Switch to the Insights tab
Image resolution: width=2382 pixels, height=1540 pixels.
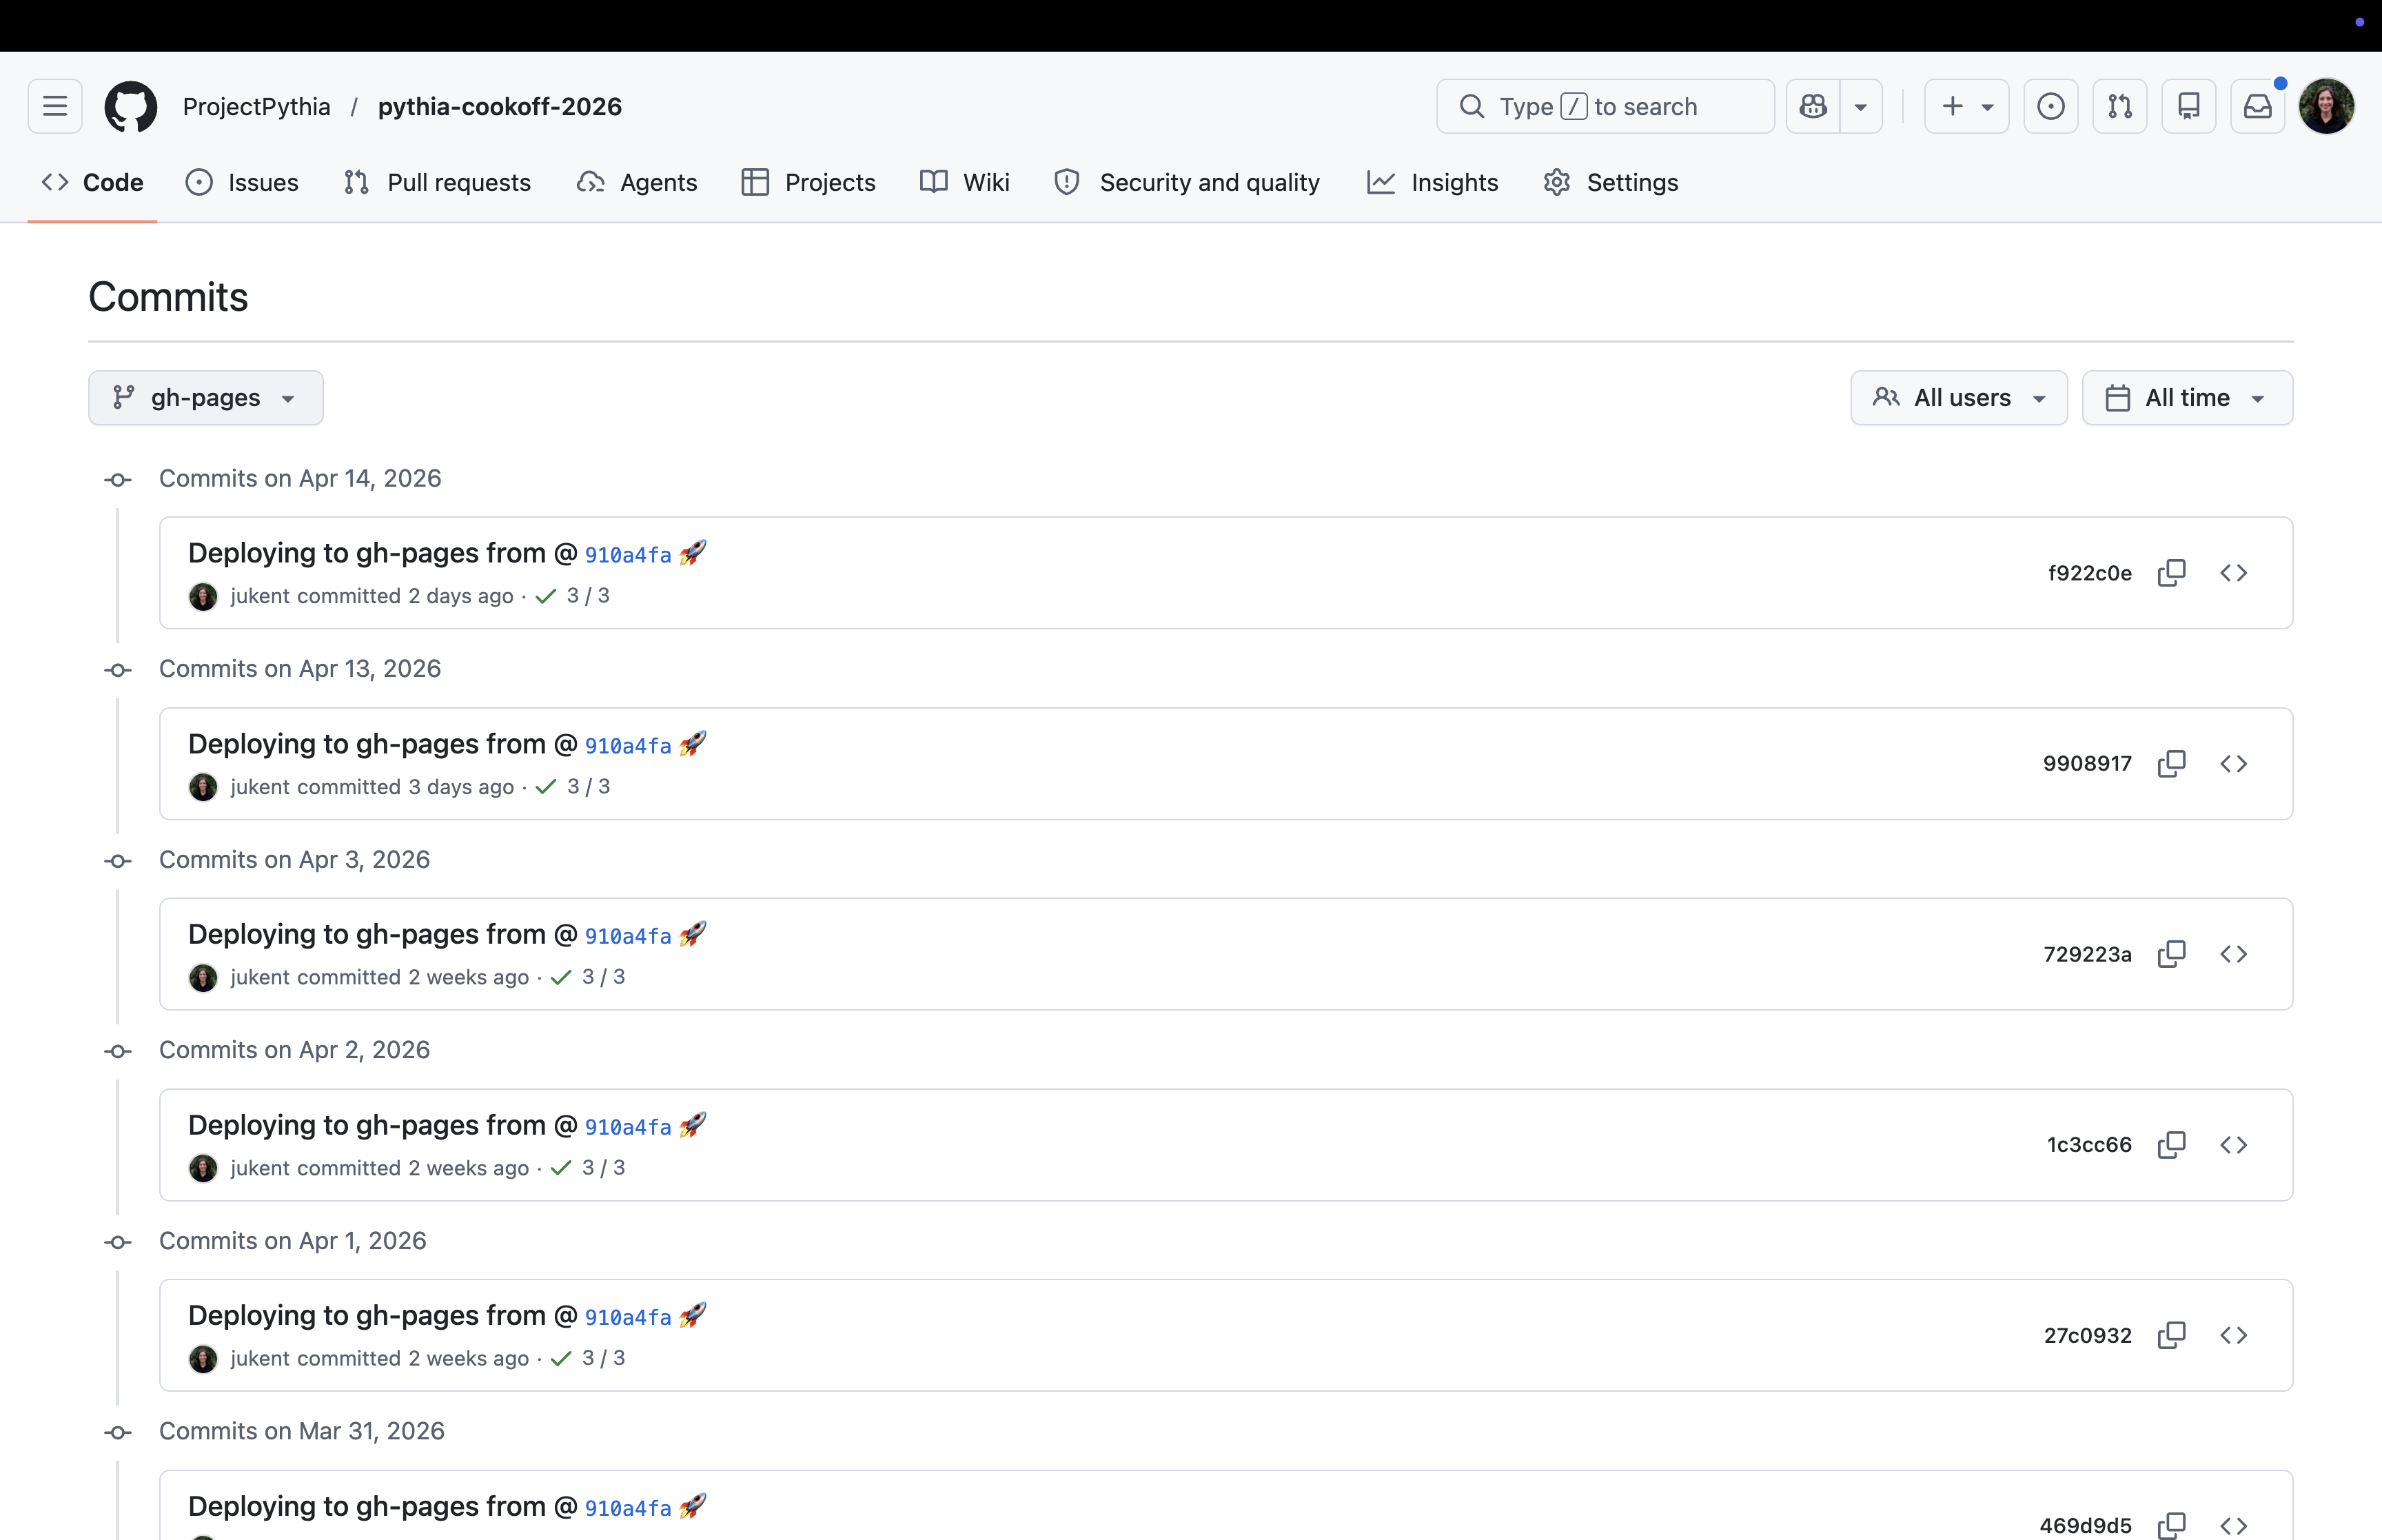tap(1434, 182)
